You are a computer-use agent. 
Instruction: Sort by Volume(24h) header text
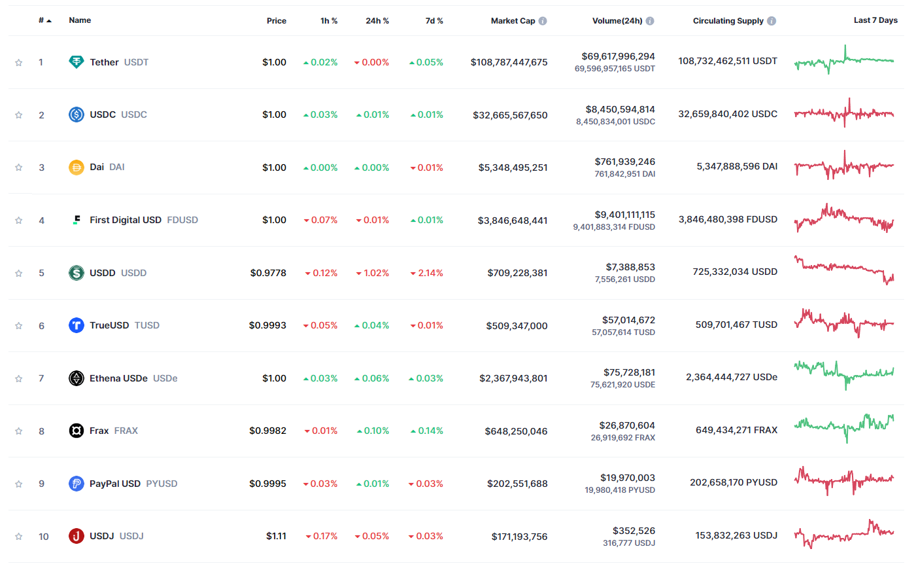617,21
